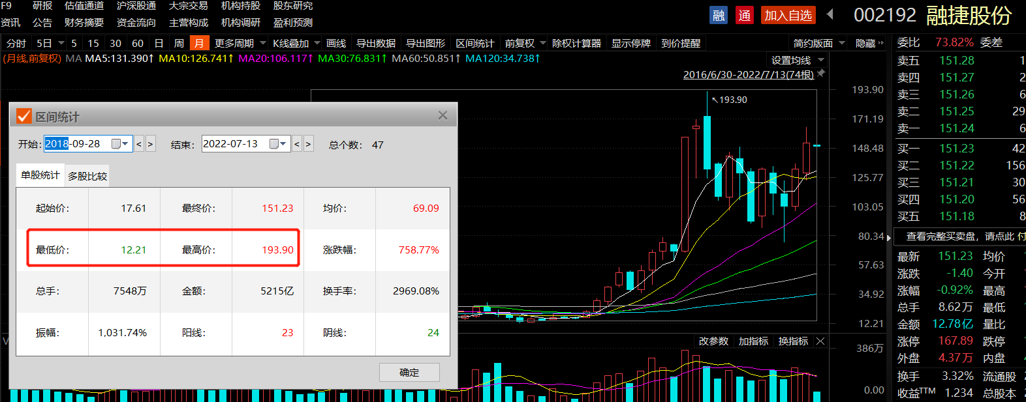
Task: Click the 加入自选 add to watchlist button
Action: [788, 15]
